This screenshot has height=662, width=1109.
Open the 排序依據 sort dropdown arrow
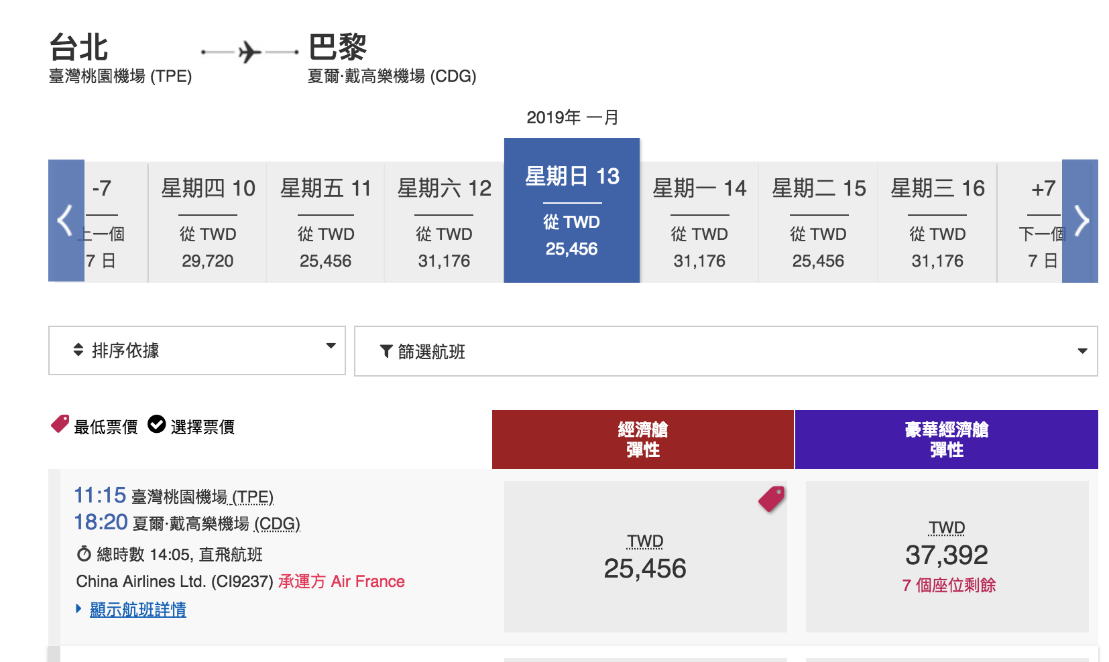pyautogui.click(x=331, y=346)
